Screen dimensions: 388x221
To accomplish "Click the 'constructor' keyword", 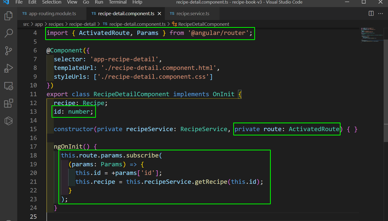I will tap(74, 129).
